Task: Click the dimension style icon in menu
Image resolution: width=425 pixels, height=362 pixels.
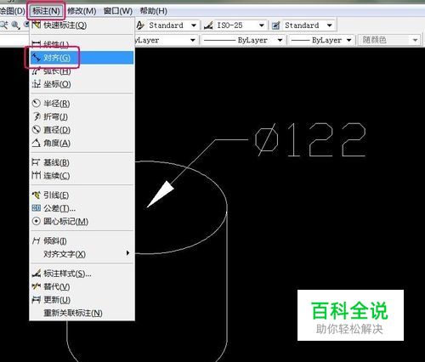Action: 36,274
